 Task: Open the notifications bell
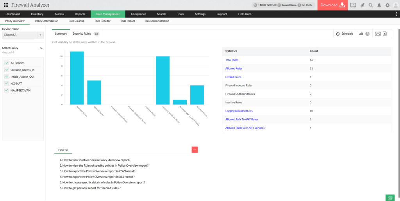379,5
